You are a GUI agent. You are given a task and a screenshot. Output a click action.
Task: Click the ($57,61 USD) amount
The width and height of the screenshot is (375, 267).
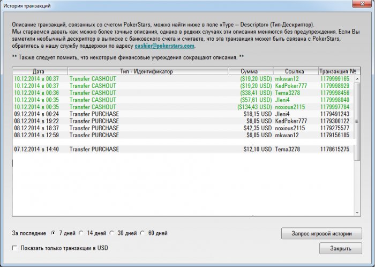[256, 100]
